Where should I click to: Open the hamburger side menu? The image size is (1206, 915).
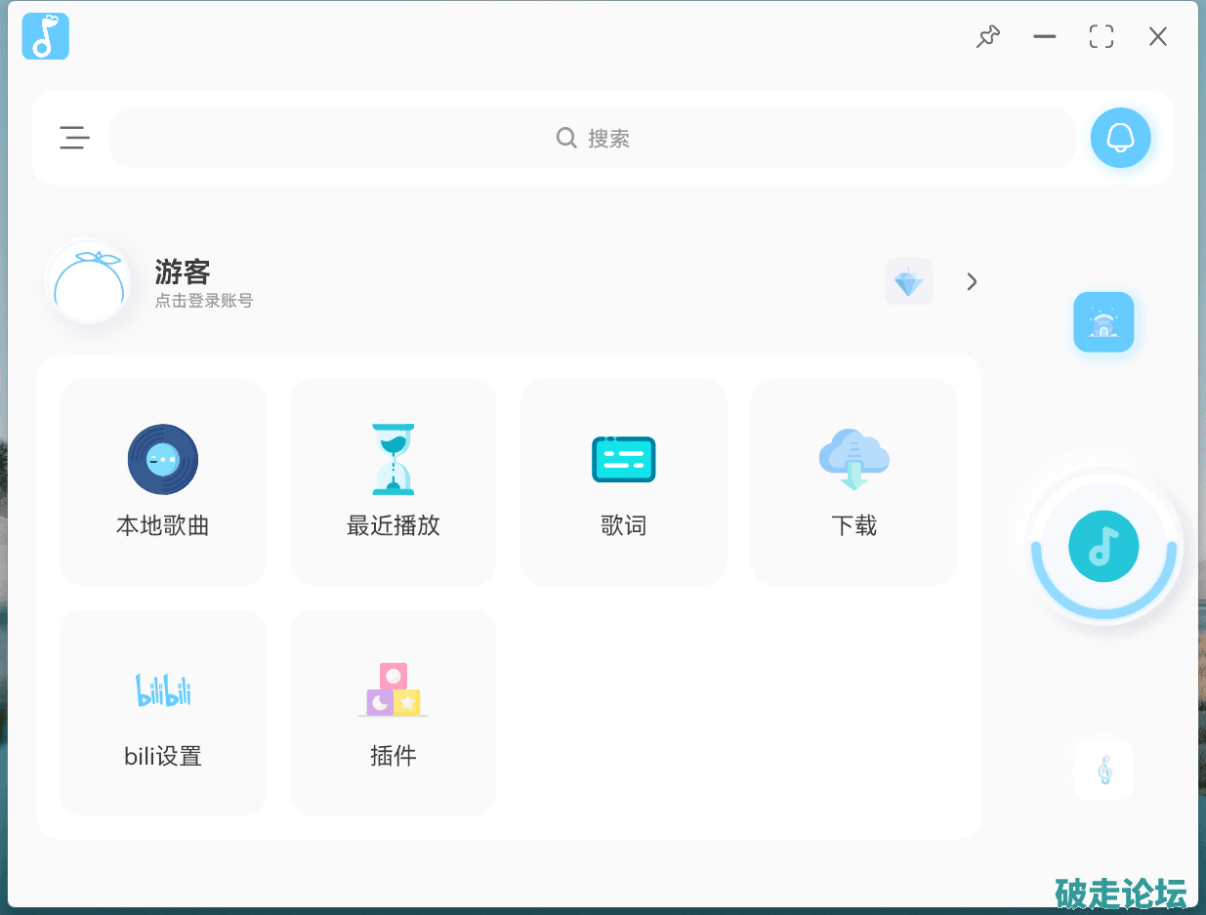74,138
